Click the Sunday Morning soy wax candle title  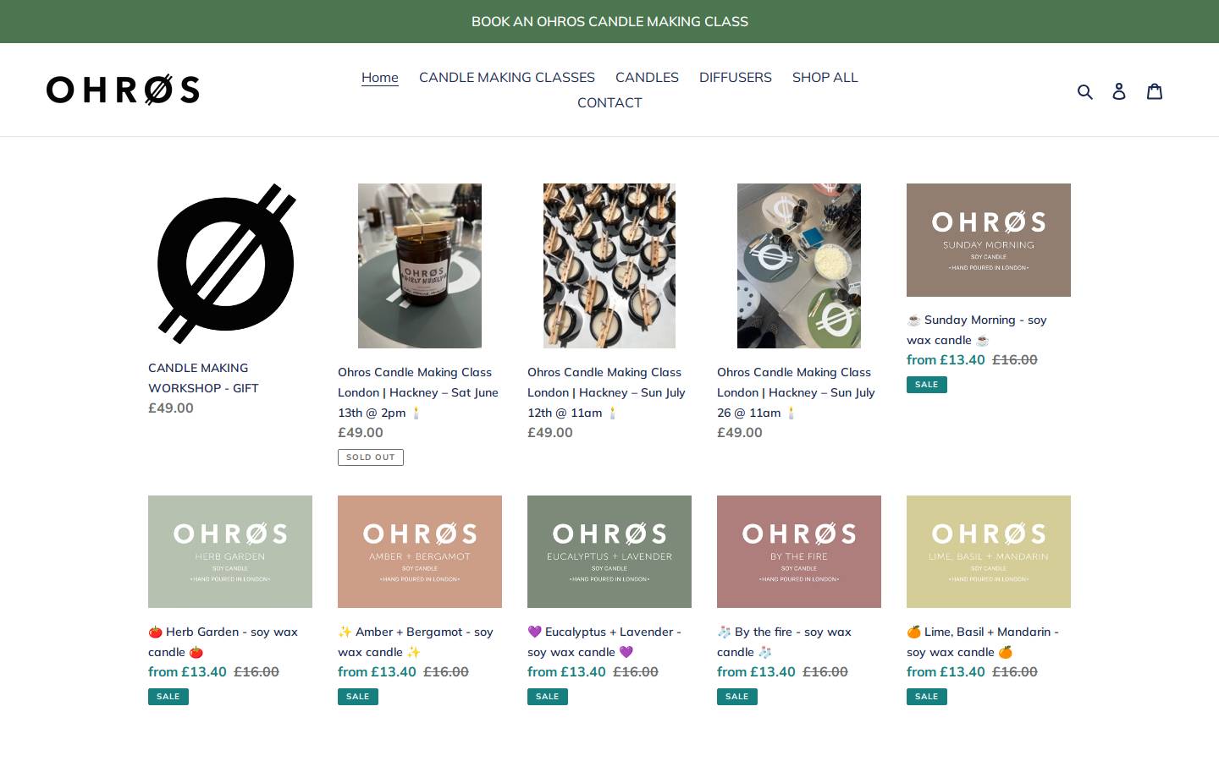[x=977, y=330]
